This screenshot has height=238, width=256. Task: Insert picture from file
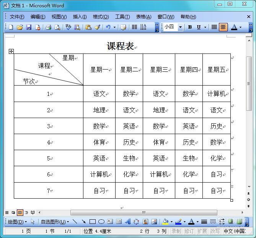pos(154,222)
